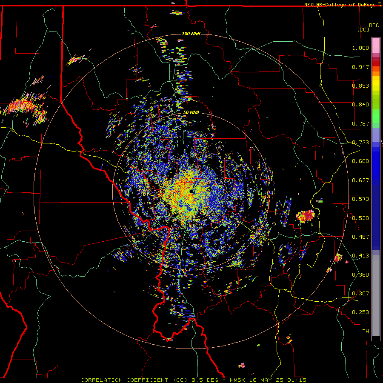Click the KMSX station identifier in caption
The width and height of the screenshot is (383, 383).
[239, 380]
